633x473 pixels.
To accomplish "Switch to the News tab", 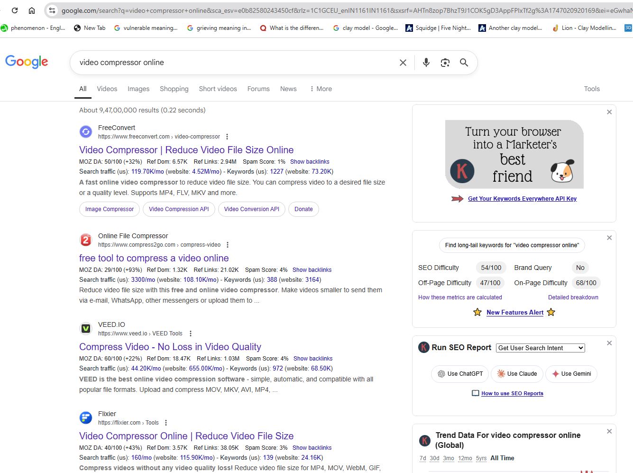I will [x=288, y=89].
